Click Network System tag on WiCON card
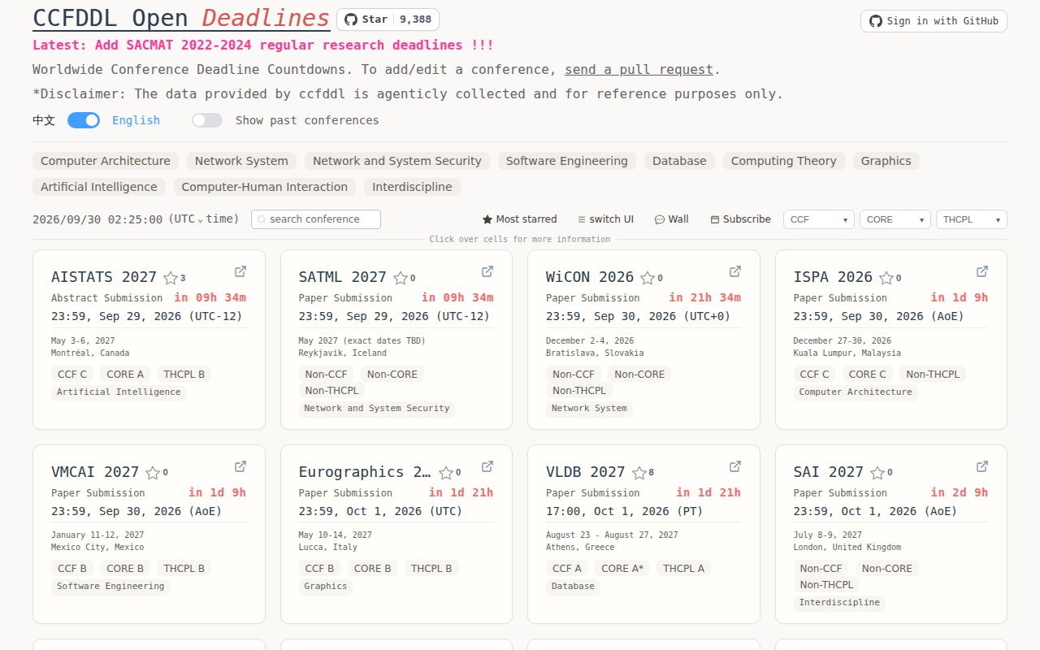This screenshot has height=650, width=1040. [x=589, y=409]
